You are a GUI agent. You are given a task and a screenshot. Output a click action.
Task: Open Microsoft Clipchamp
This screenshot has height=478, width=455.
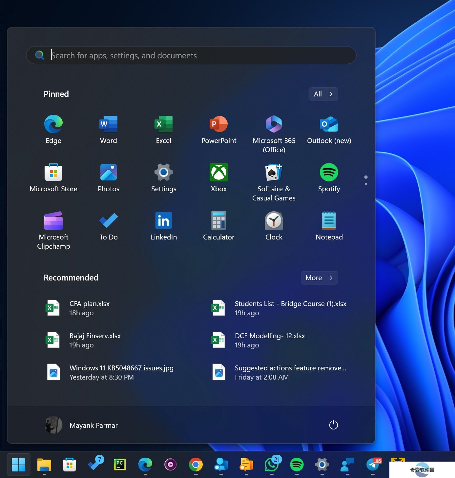pyautogui.click(x=53, y=231)
